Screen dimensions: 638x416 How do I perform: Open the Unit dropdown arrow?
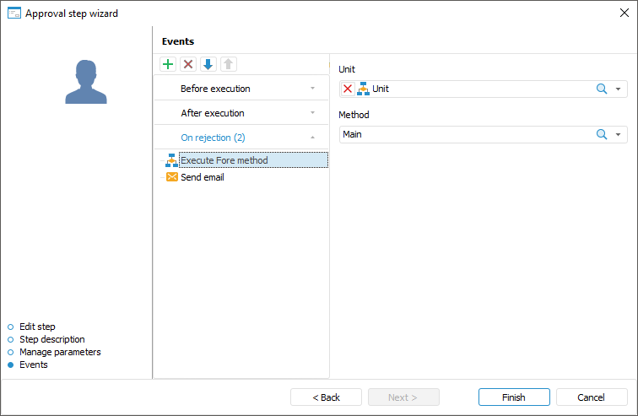tap(618, 89)
